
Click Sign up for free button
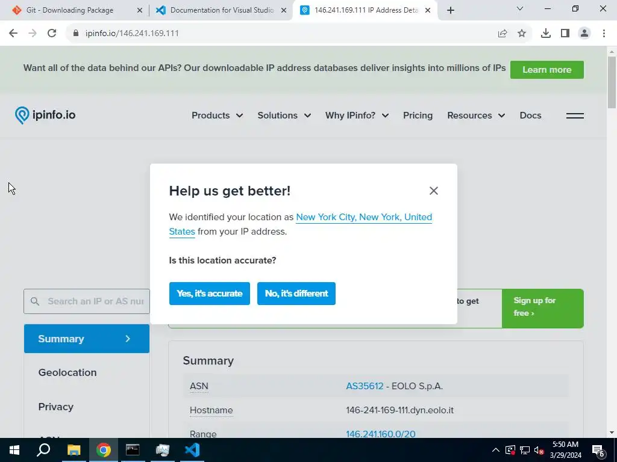[x=543, y=309]
